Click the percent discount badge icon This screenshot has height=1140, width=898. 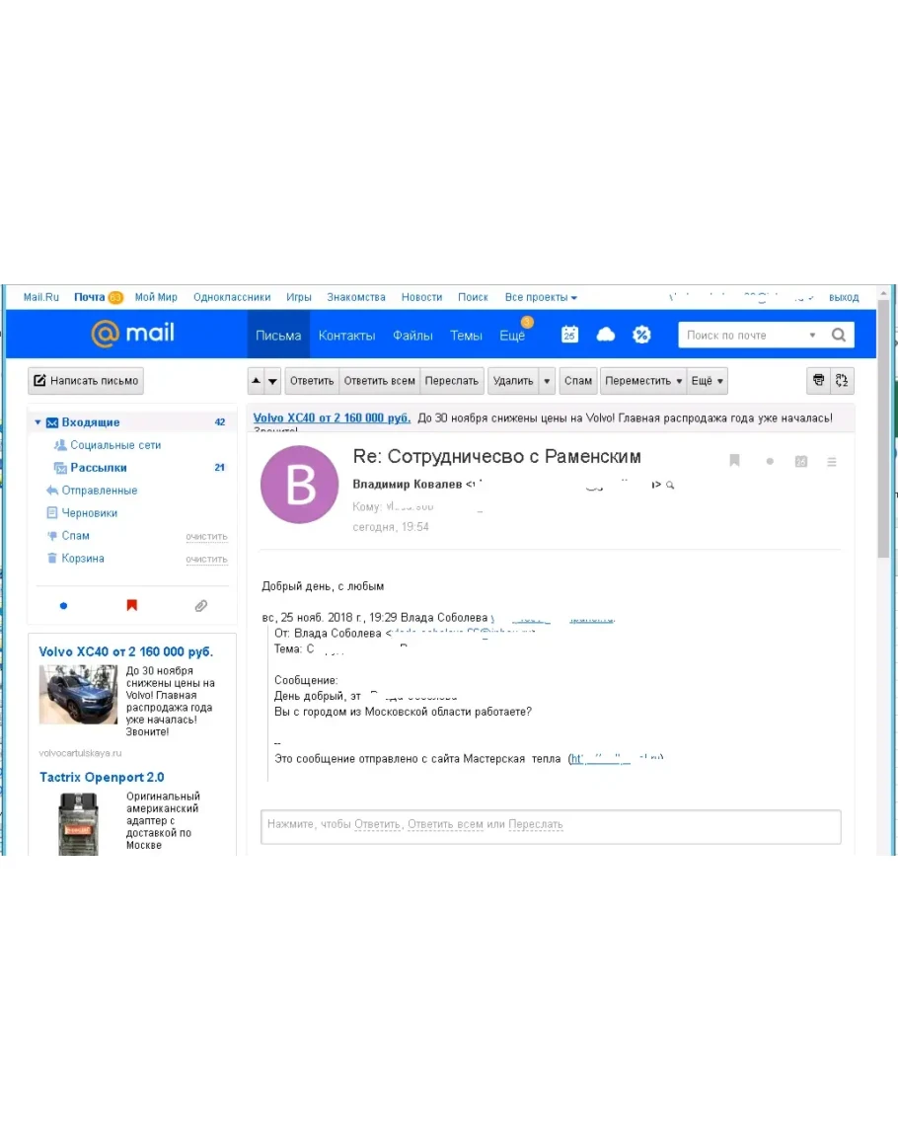coord(641,335)
